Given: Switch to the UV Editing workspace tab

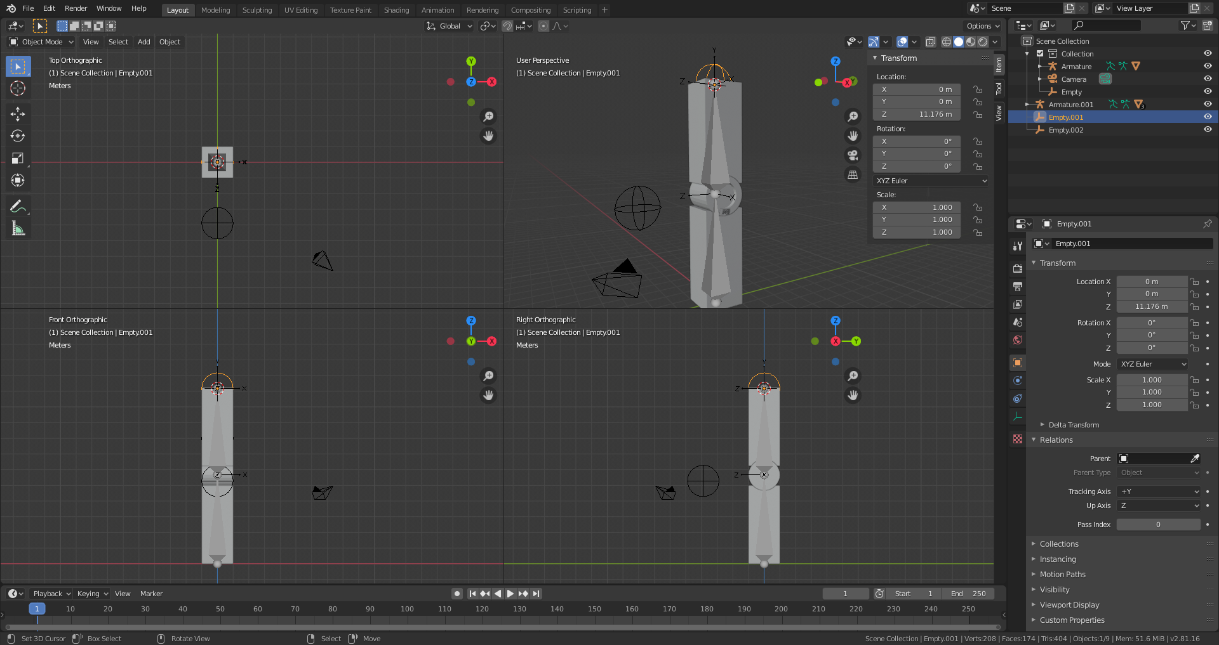Looking at the screenshot, I should [x=301, y=10].
